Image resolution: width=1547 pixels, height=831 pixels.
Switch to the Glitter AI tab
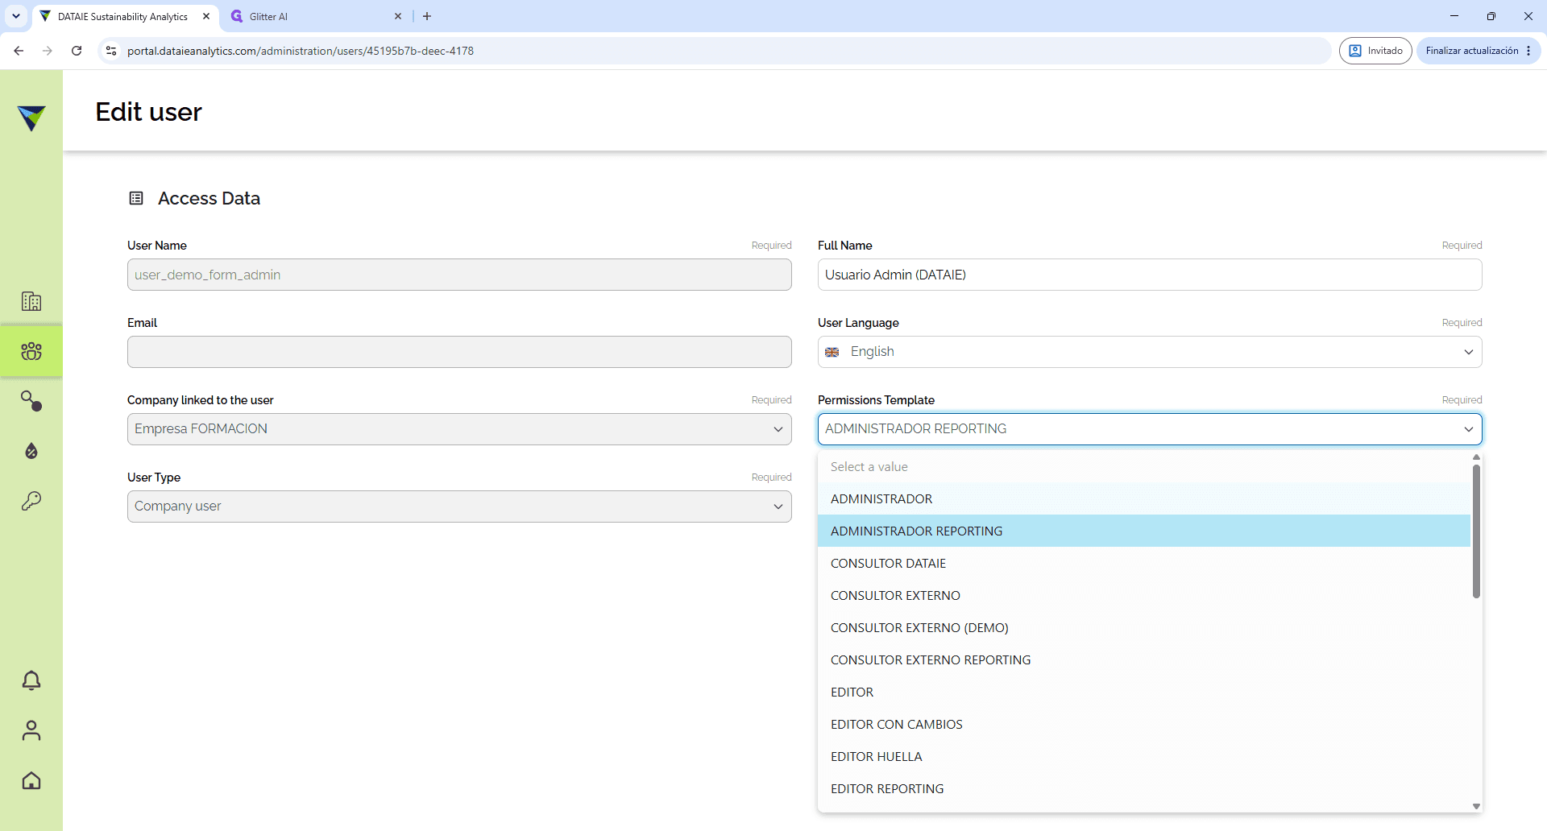point(316,16)
